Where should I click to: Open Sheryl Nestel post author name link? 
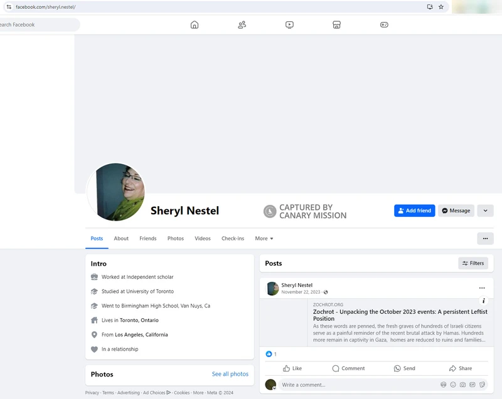(x=297, y=285)
